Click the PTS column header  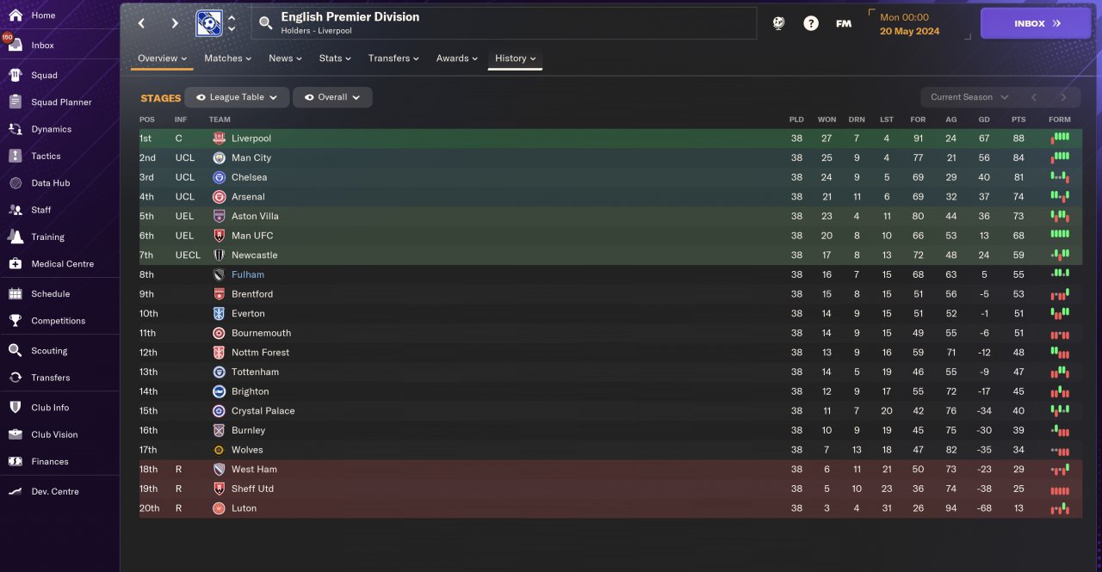point(1018,120)
